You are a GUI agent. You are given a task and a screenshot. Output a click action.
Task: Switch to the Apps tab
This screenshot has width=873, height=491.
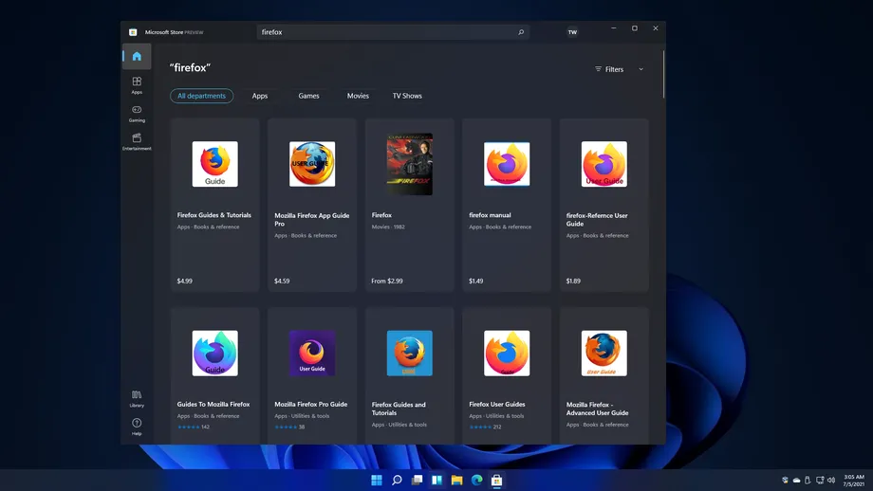coord(260,96)
